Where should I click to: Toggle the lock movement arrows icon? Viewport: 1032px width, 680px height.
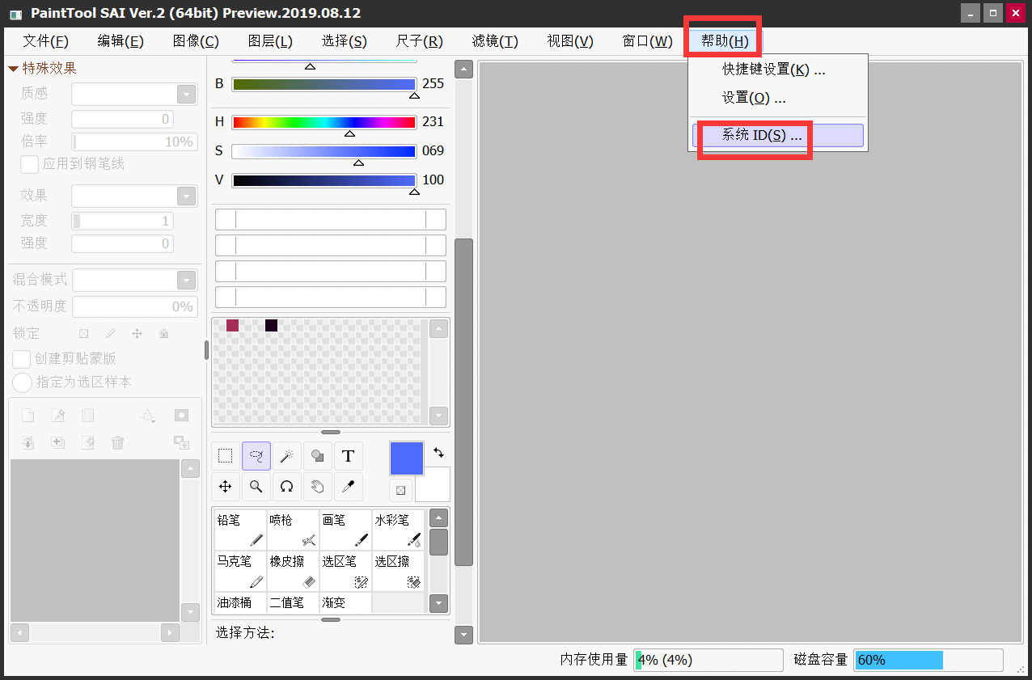pyautogui.click(x=137, y=333)
